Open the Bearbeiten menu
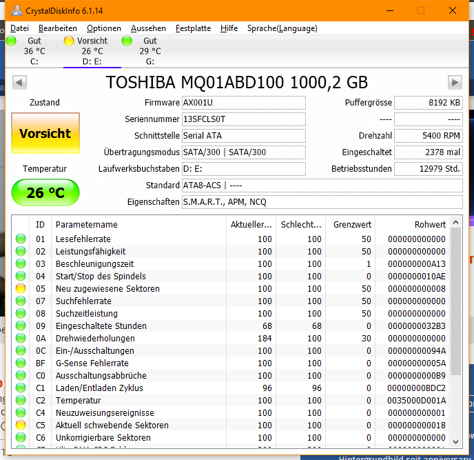The image size is (474, 460). pyautogui.click(x=58, y=28)
